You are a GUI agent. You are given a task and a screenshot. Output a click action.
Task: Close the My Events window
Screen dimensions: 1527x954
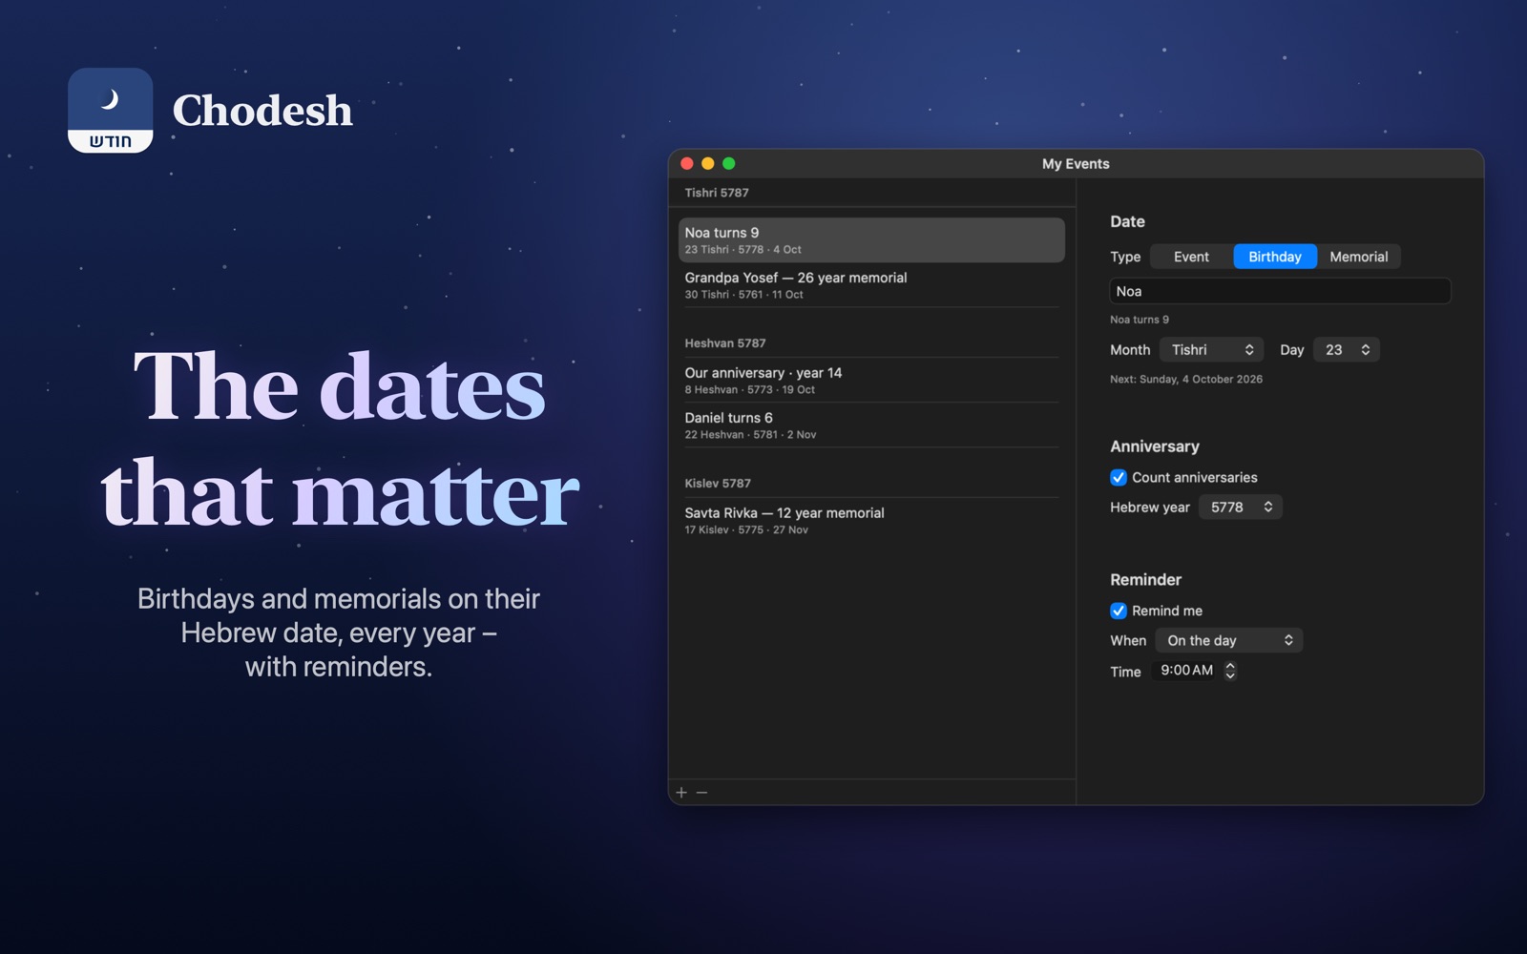pos(687,164)
